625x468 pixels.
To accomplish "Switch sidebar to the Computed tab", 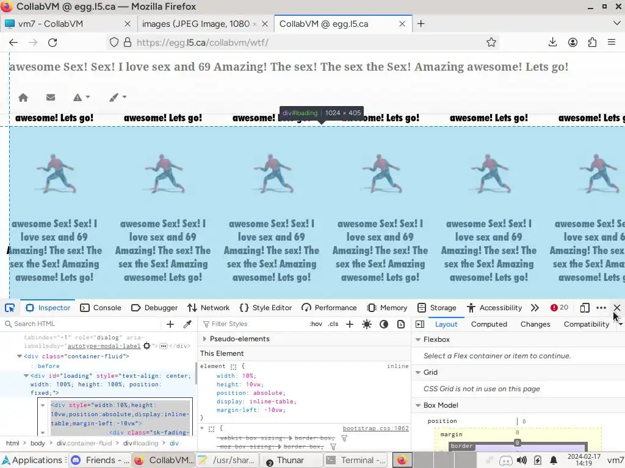I will [489, 324].
